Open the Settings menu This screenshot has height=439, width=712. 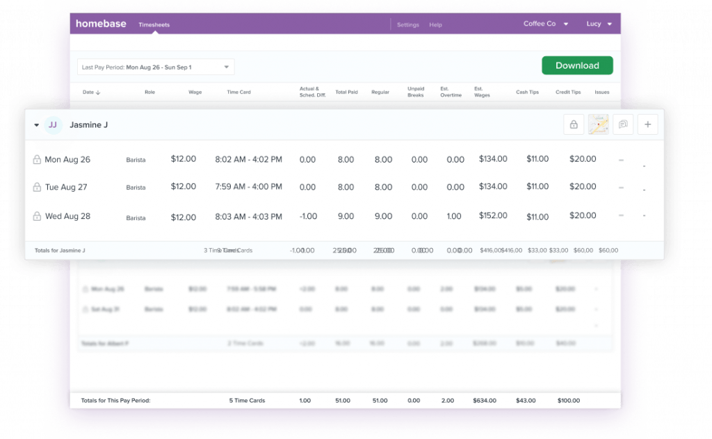click(408, 24)
